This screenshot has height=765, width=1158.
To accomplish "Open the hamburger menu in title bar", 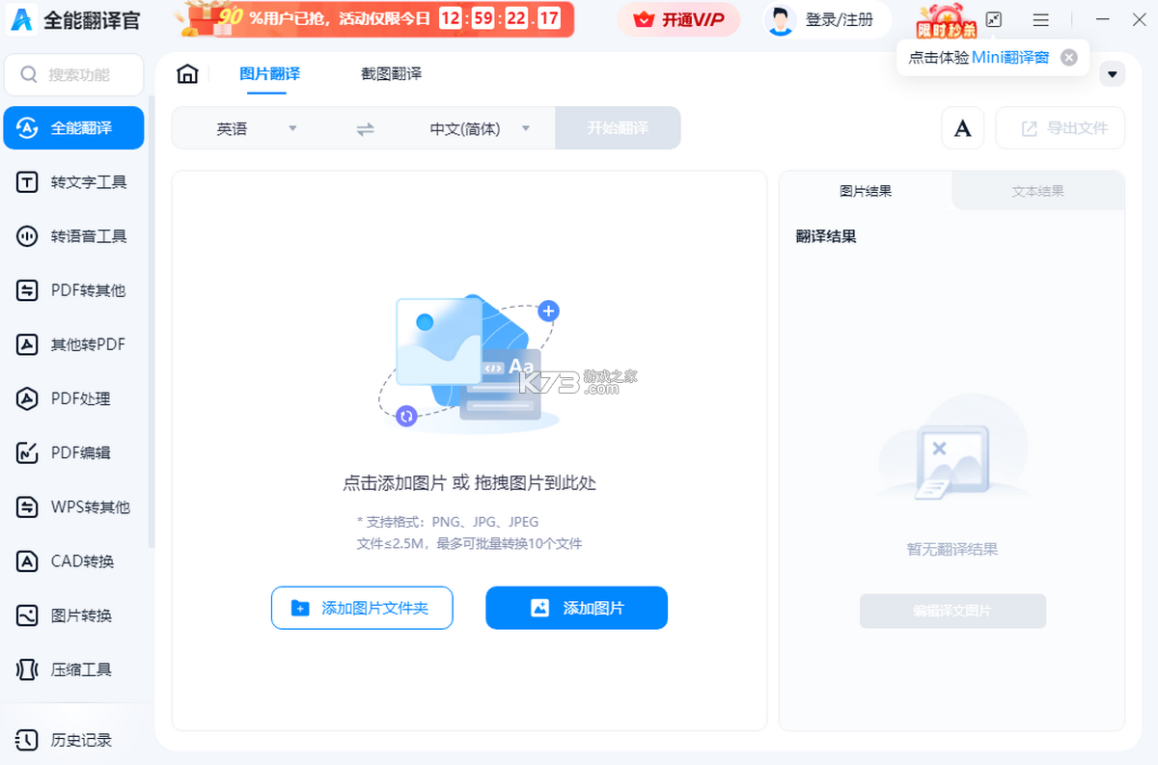I will [1040, 19].
